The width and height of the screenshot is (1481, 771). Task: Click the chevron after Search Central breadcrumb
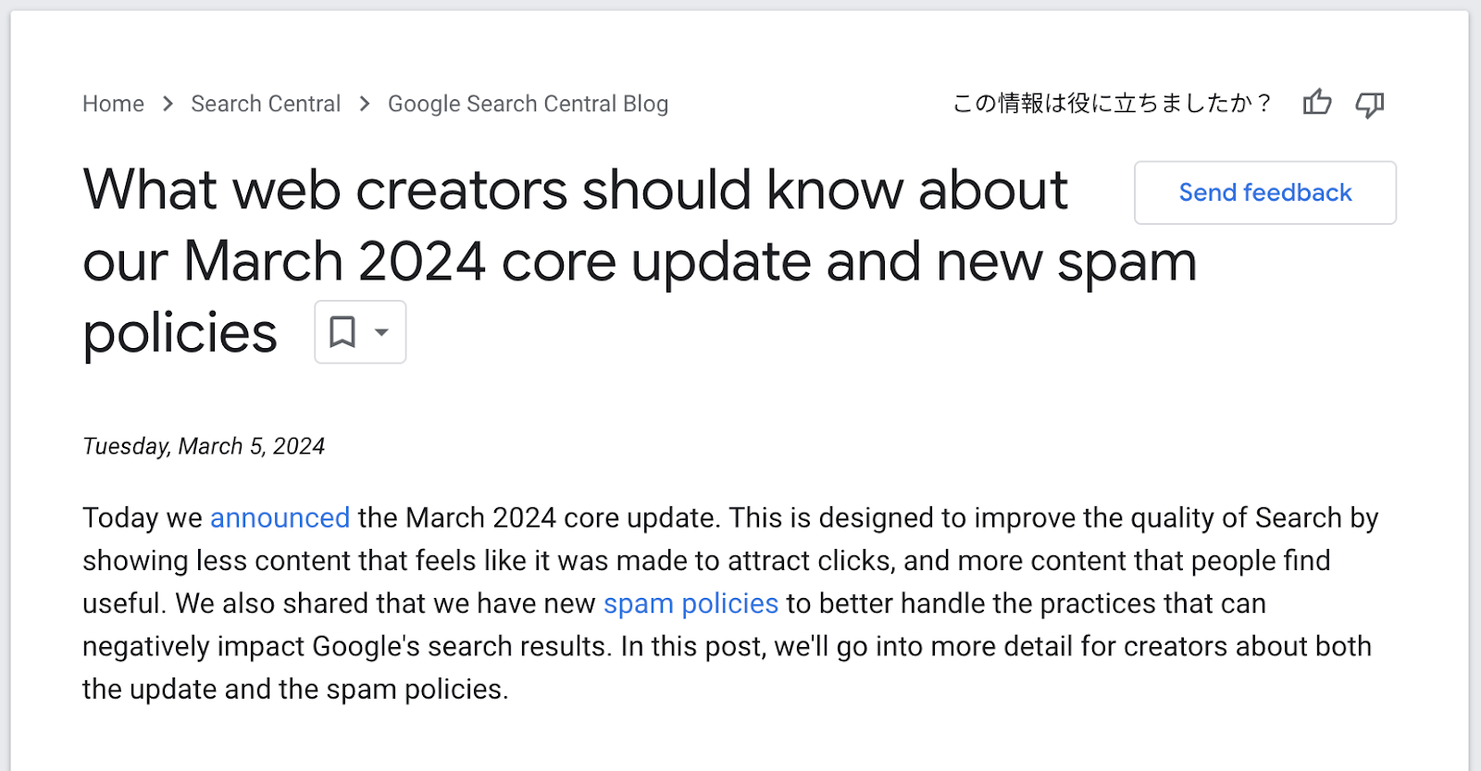coord(365,104)
